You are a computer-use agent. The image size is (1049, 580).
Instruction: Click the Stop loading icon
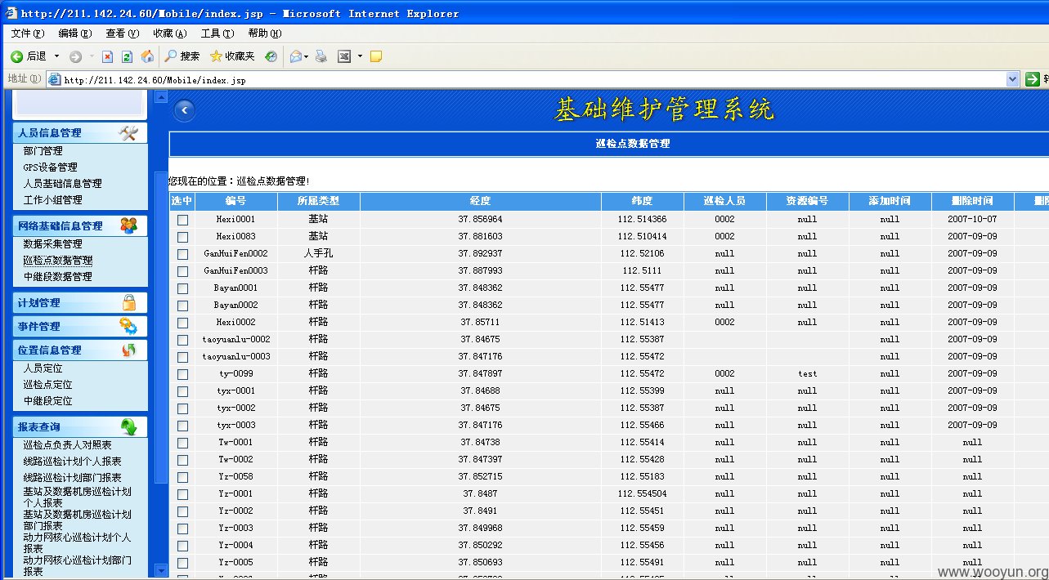(x=107, y=56)
